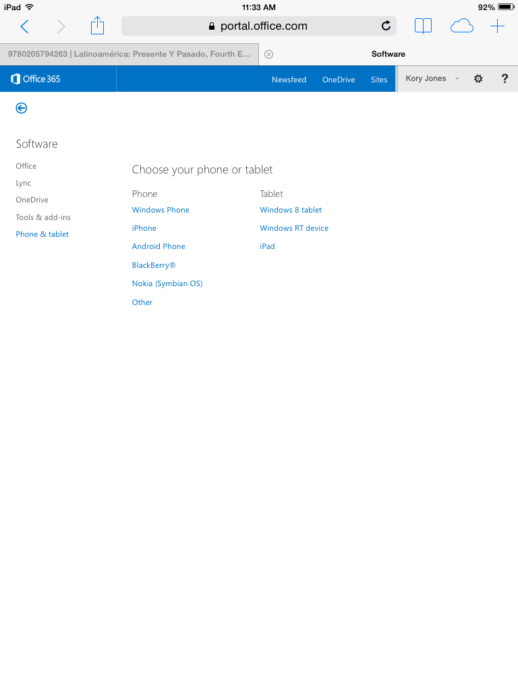The image size is (518, 691).
Task: Click the Phone column heading
Action: click(x=144, y=194)
